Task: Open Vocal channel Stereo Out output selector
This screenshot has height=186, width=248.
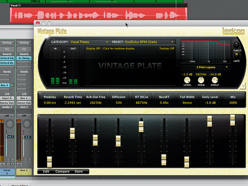Action: pos(7,103)
